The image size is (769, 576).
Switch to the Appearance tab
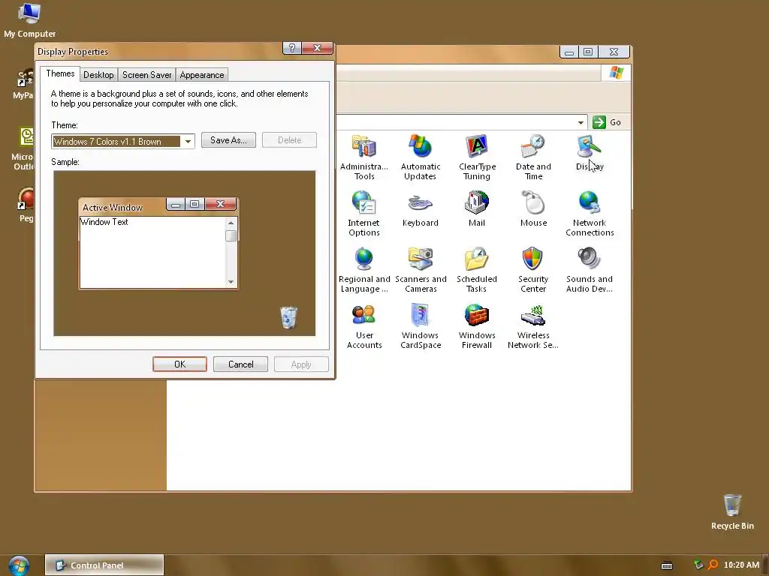(201, 75)
